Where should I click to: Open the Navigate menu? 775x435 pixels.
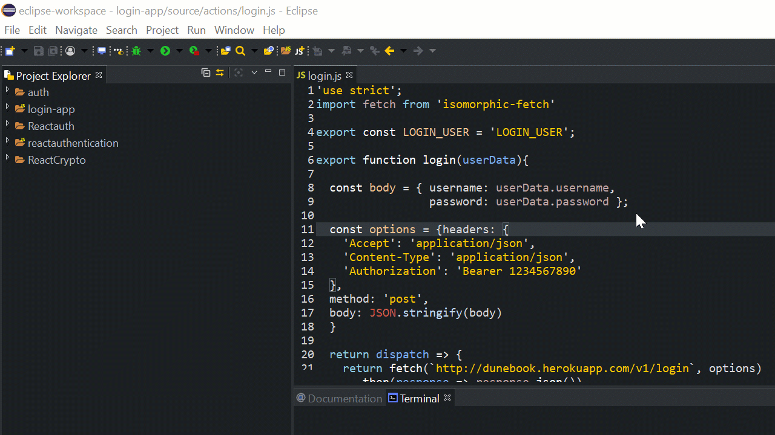point(76,30)
